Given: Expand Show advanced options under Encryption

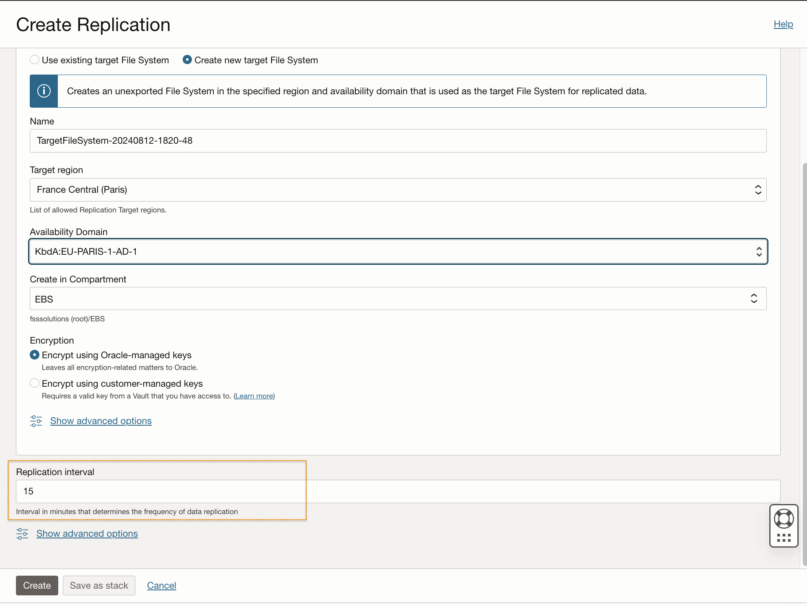Looking at the screenshot, I should (x=101, y=421).
